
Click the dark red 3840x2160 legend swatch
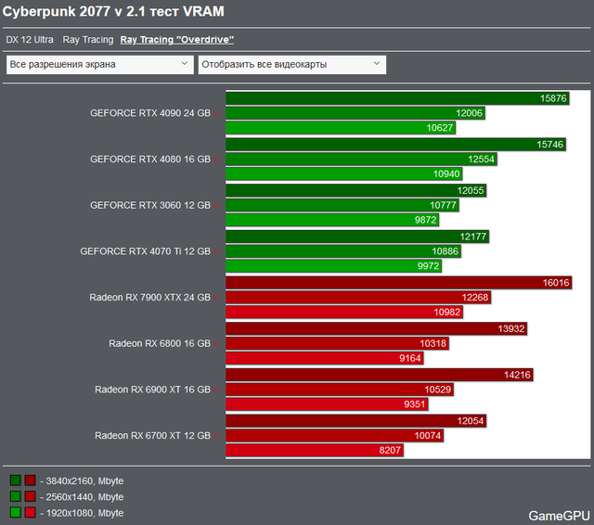31,480
